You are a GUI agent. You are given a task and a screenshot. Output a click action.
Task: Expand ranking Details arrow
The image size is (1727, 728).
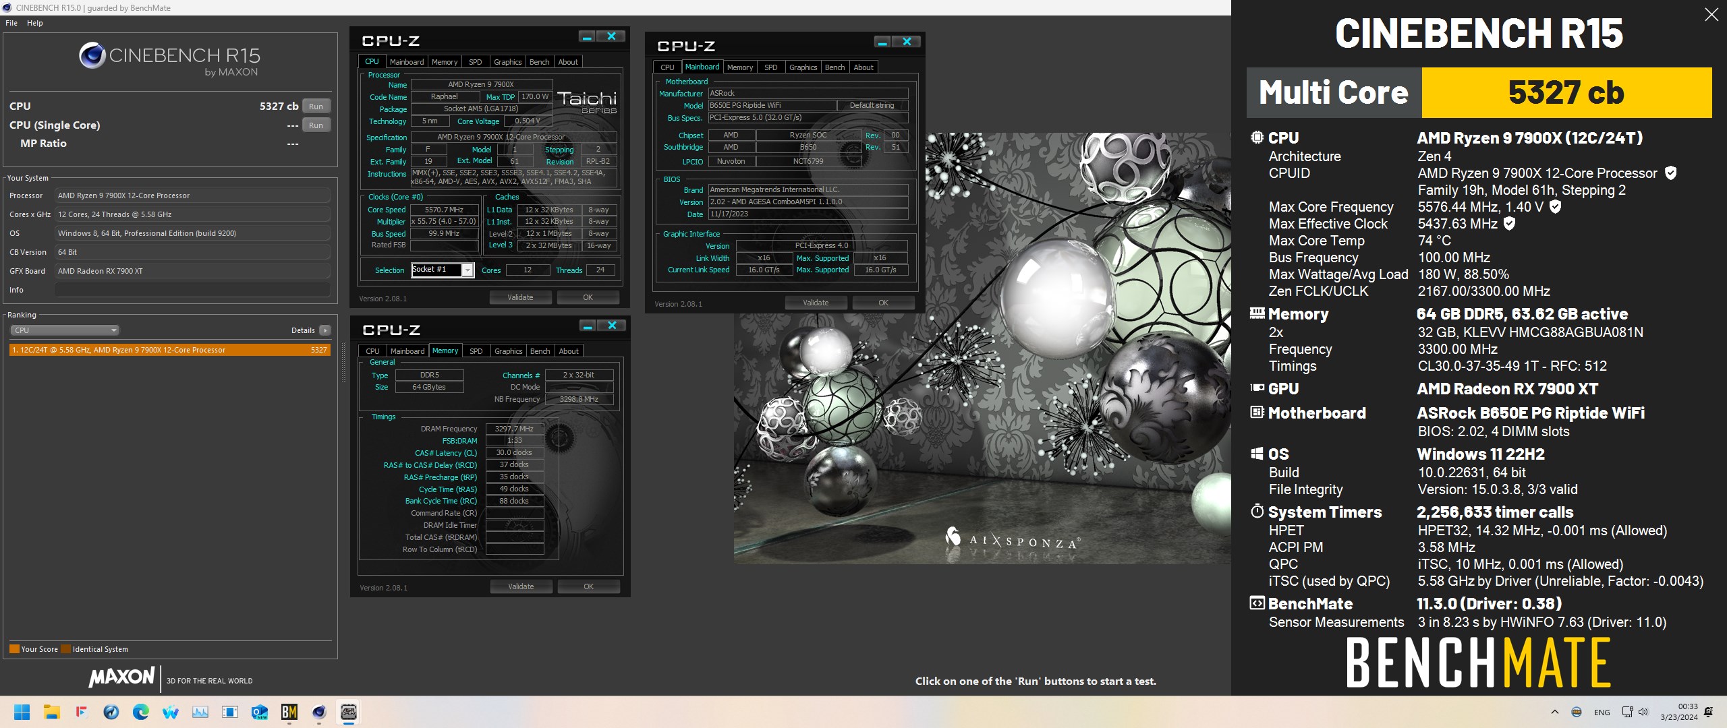tap(325, 330)
